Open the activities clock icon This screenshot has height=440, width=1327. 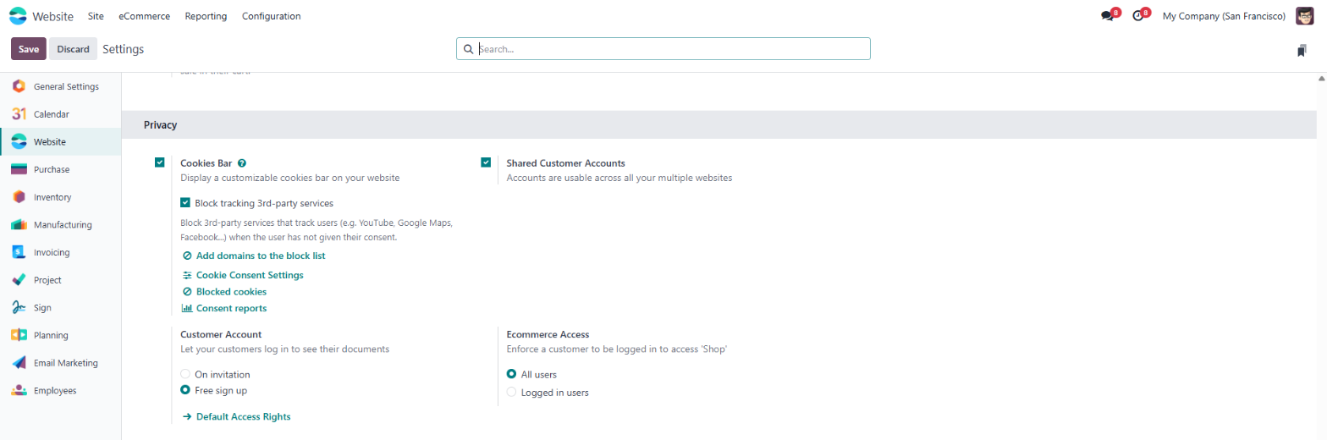1138,16
